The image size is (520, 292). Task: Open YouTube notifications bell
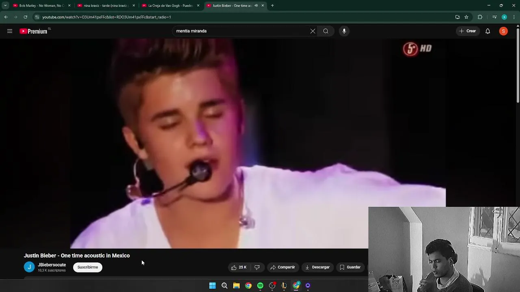(488, 31)
